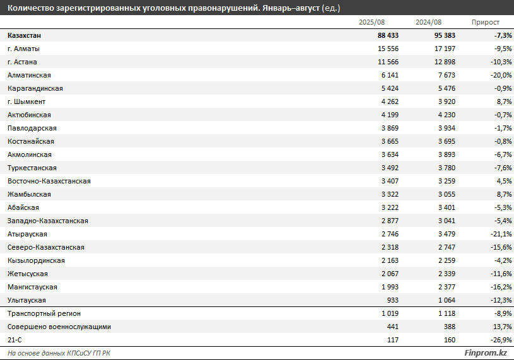The height and width of the screenshot is (360, 514).
Task: Click the Прирост column header
Action: point(485,22)
